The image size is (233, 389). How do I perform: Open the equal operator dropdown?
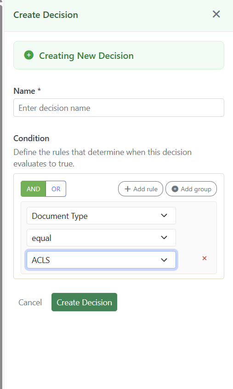[x=101, y=238]
